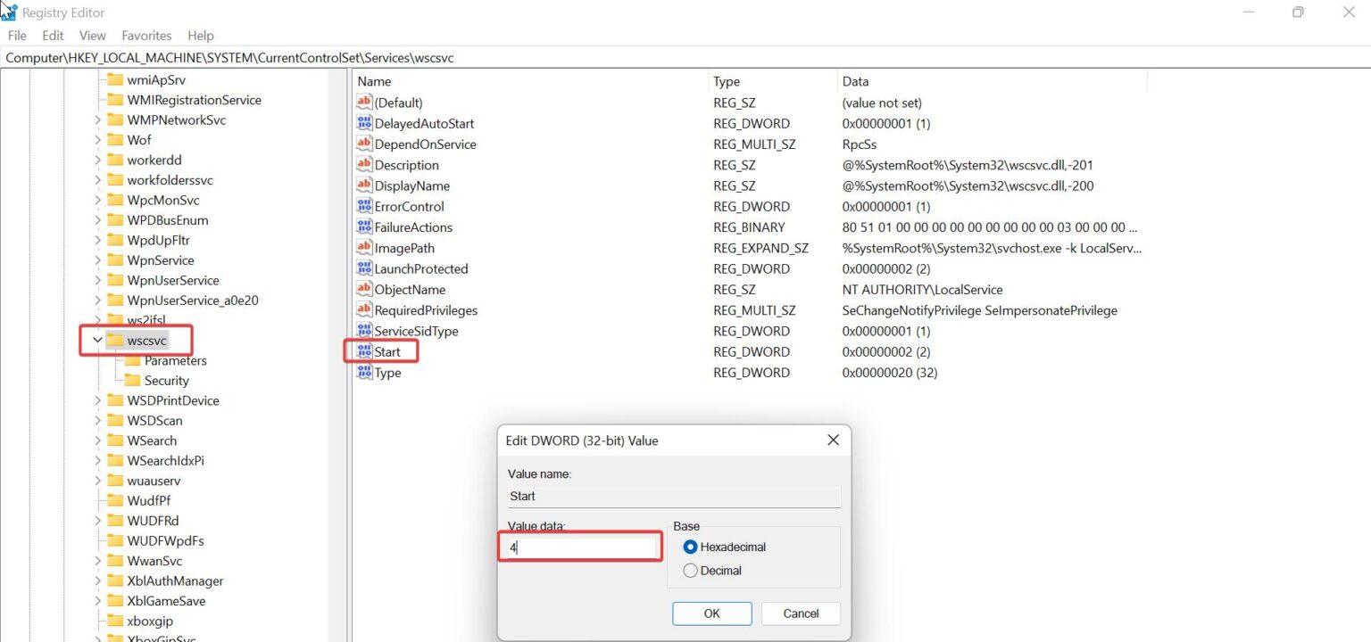Click the string icon beside DisplayName
Image resolution: width=1371 pixels, height=642 pixels.
click(363, 185)
